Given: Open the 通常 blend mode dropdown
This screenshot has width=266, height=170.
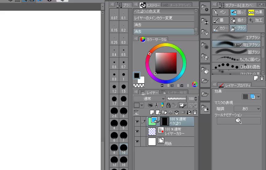Looking at the screenshot, I should 149,99.
